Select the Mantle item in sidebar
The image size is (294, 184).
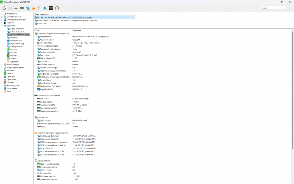click(13, 56)
